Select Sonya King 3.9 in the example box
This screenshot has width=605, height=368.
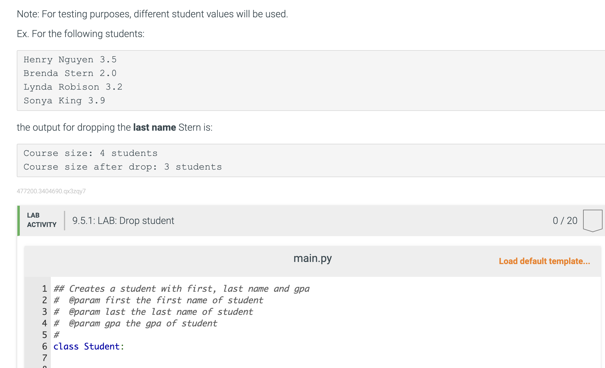click(64, 100)
